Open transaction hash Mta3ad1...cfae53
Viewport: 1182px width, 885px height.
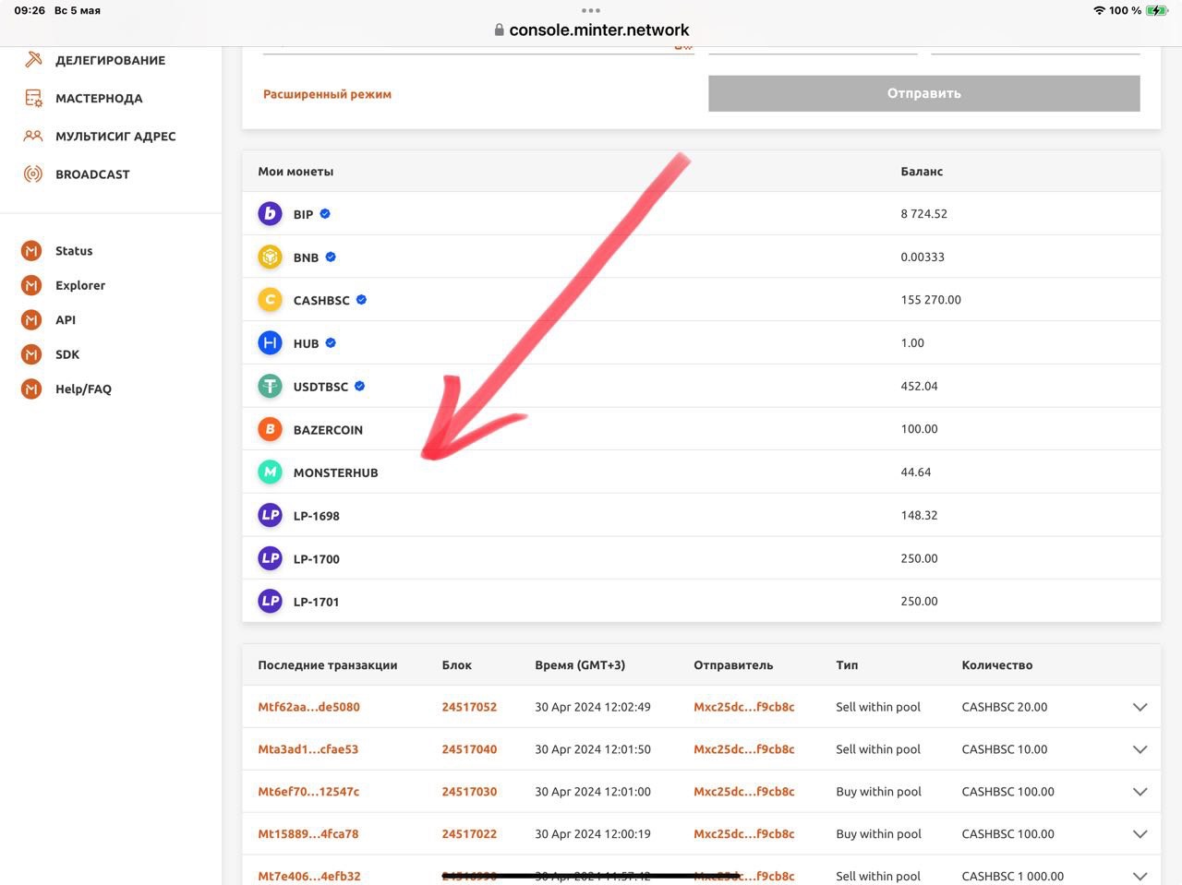[x=308, y=749]
